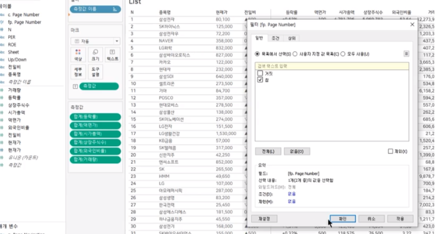Open the Text (텍스트) marks card button

point(112,55)
